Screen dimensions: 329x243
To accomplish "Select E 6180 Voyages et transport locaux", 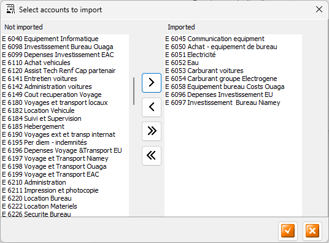I will tap(65, 102).
